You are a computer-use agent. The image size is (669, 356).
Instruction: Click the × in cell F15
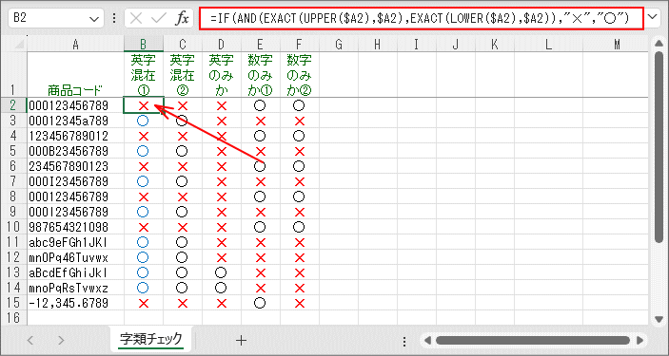pos(300,303)
